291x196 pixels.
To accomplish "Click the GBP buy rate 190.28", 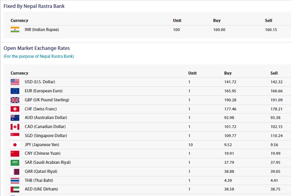I will coord(230,100).
